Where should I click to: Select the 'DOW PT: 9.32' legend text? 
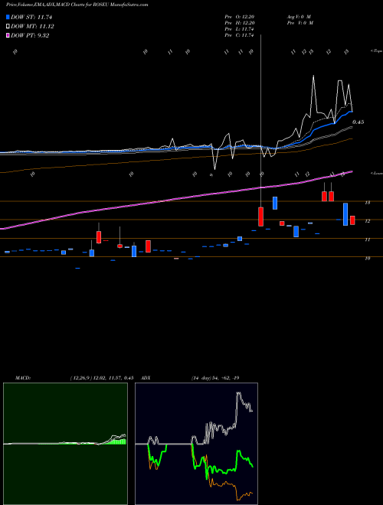pyautogui.click(x=30, y=36)
